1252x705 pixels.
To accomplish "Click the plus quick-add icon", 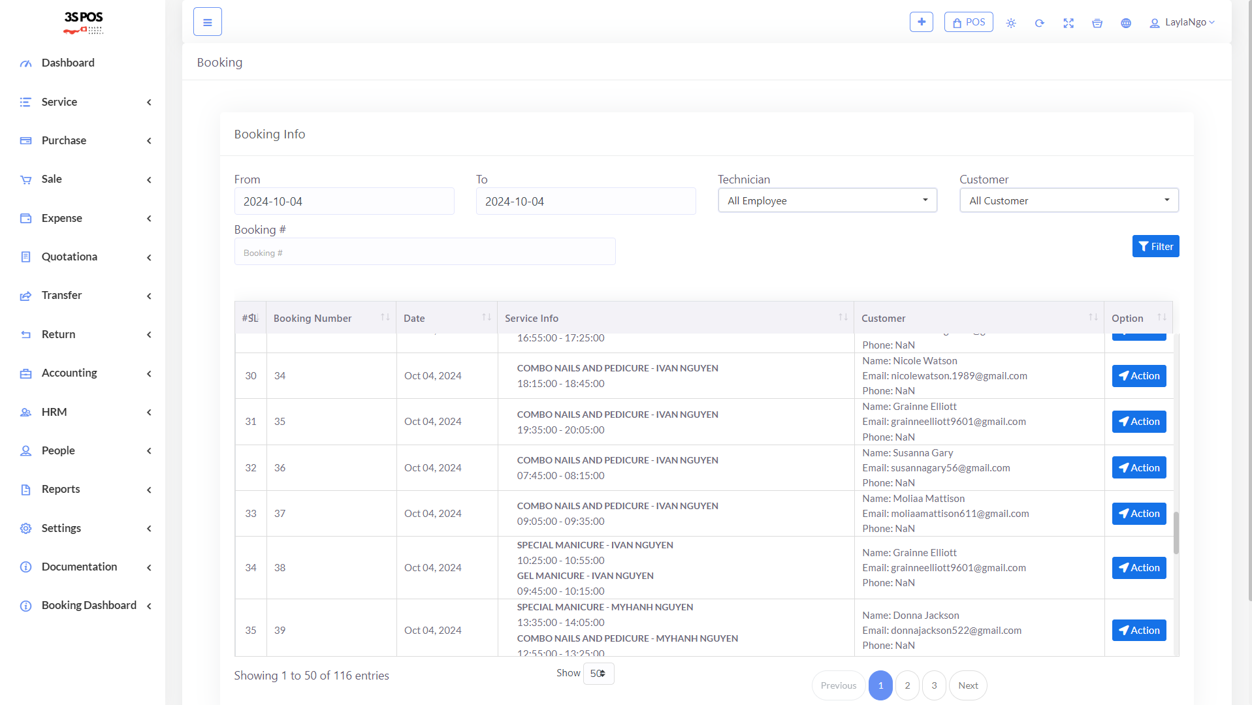I will click(x=921, y=22).
